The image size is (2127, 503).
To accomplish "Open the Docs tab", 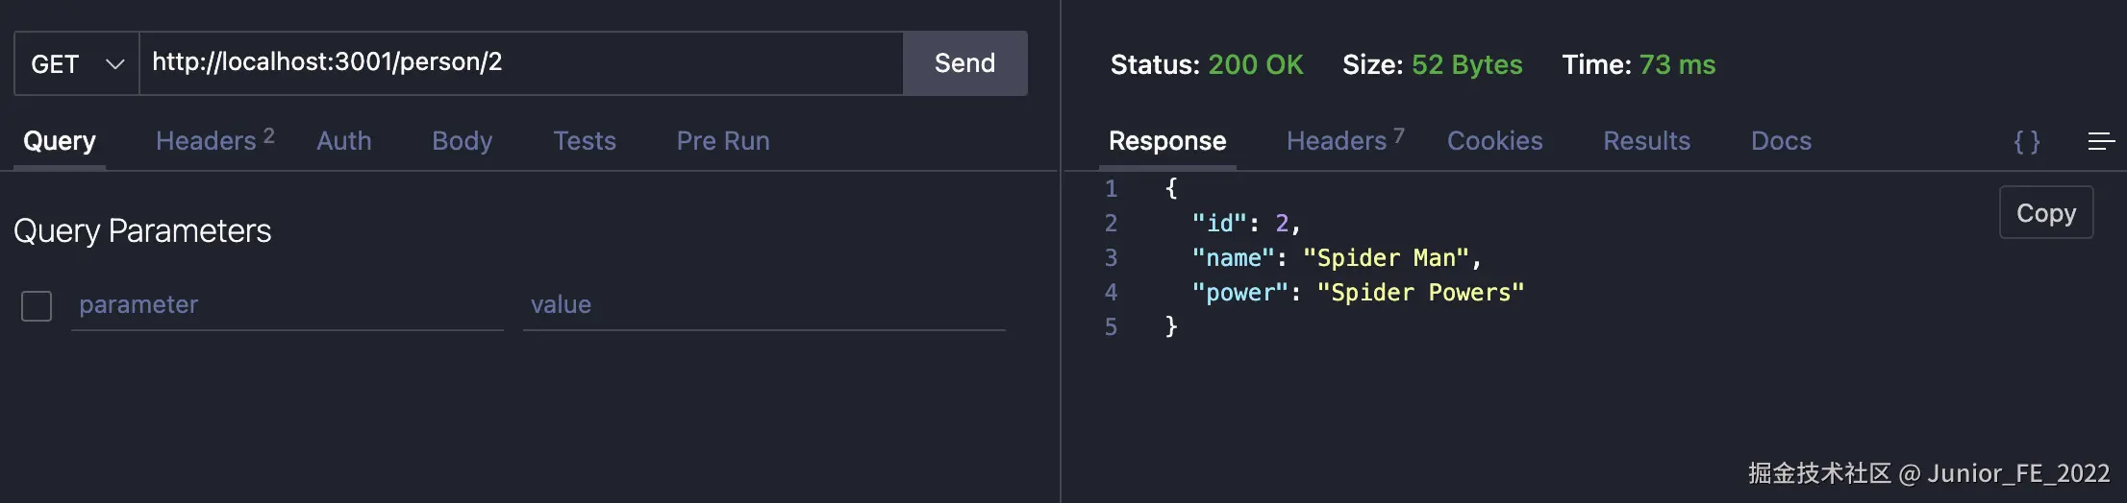I will (x=1781, y=141).
